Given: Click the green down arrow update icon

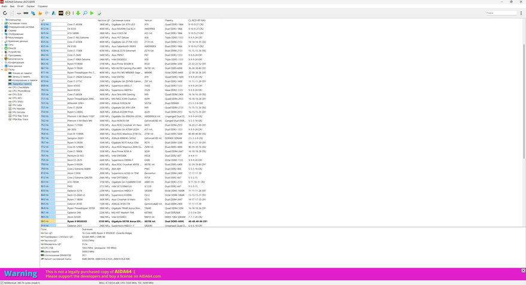Looking at the screenshot, I should click(x=78, y=13).
